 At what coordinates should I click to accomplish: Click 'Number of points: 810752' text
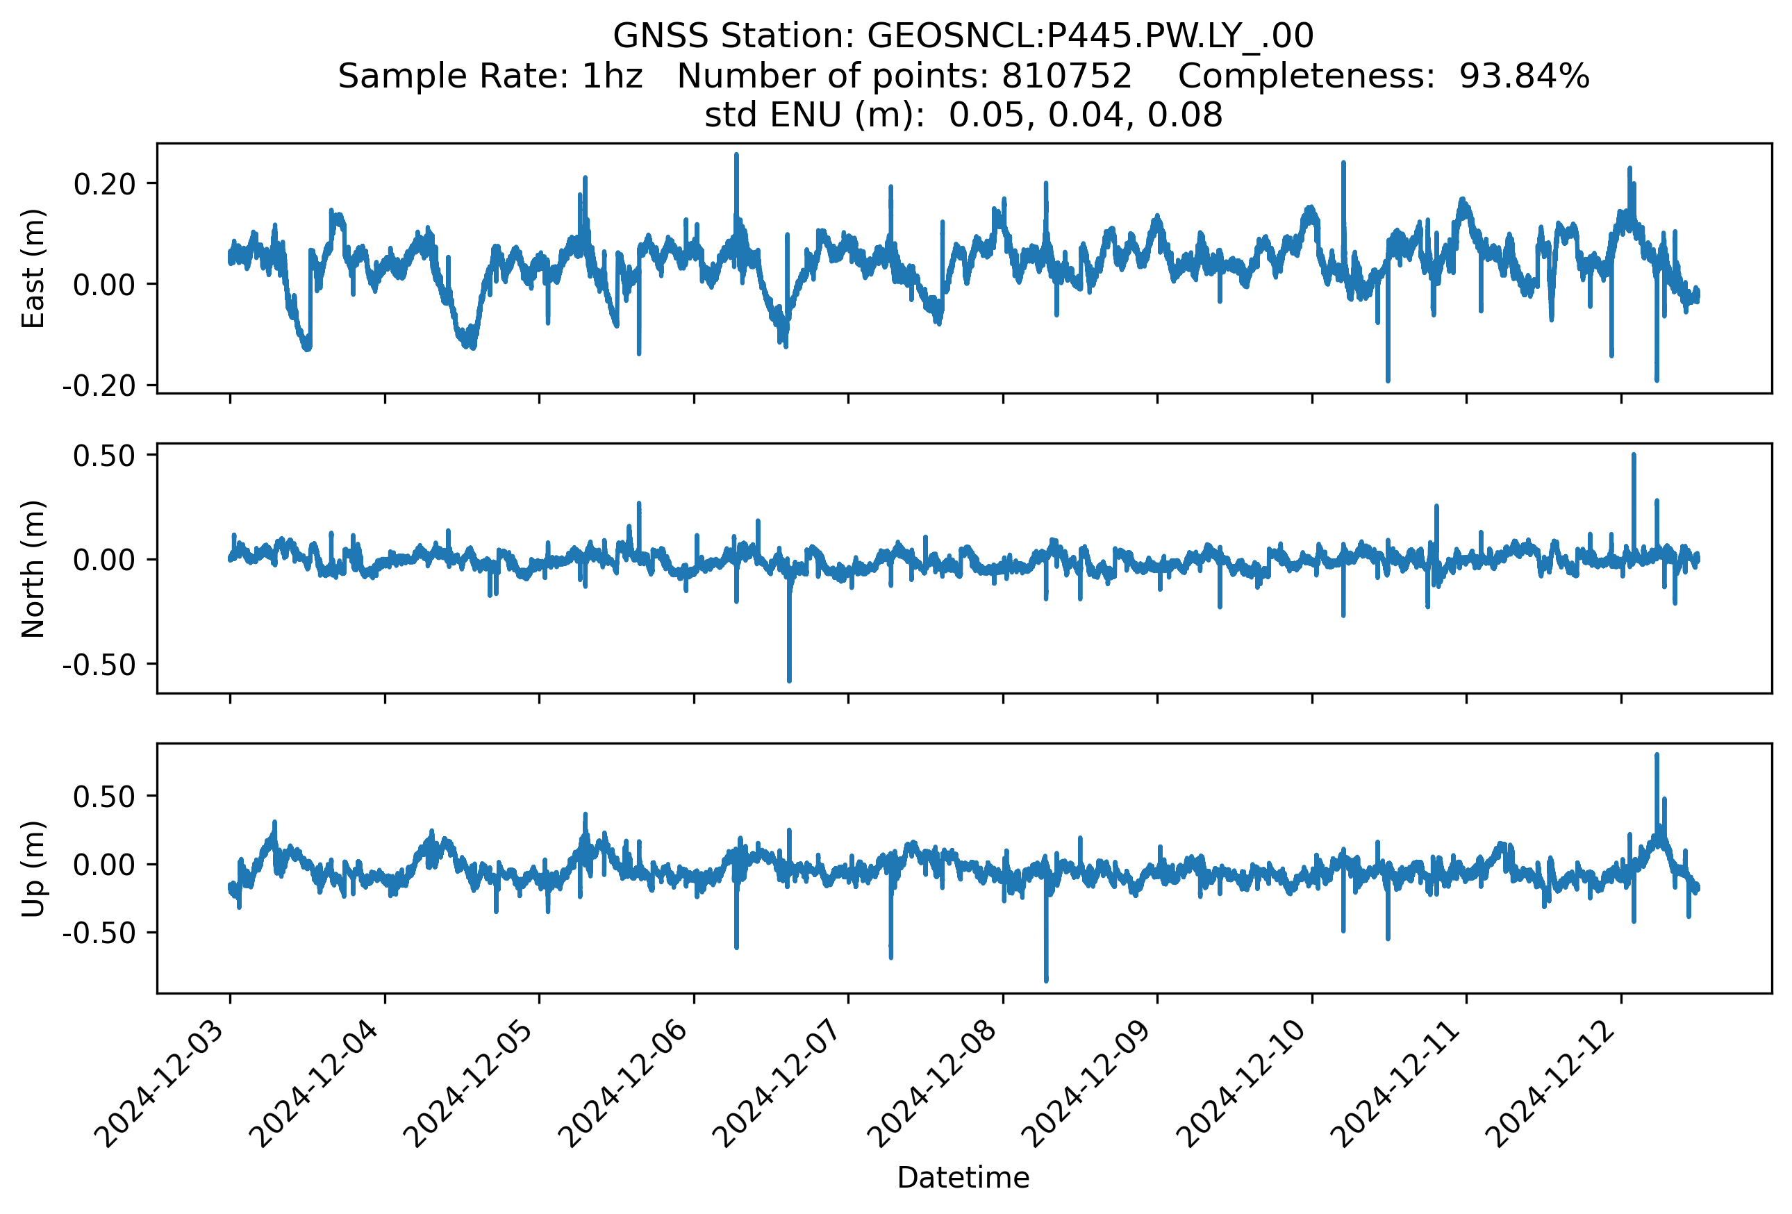coord(904,76)
